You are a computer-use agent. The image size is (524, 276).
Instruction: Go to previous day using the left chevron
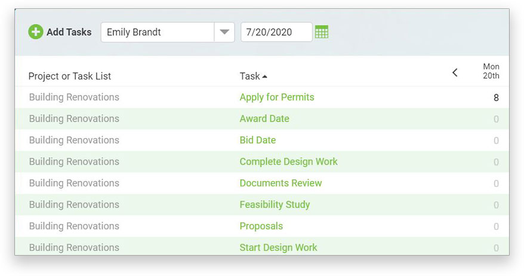455,73
